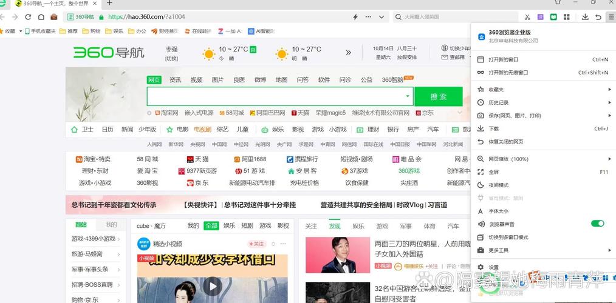
Task: Click the 关注 button for 精选小视频
Action: tap(256, 244)
